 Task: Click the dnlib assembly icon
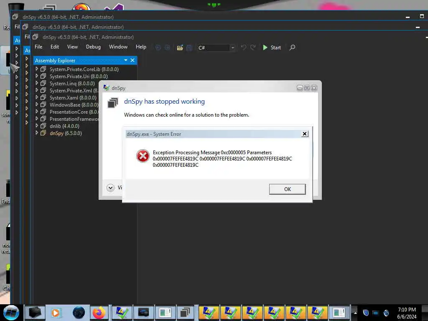[43, 126]
